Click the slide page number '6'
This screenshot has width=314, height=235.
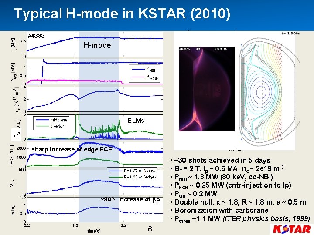pos(150,229)
